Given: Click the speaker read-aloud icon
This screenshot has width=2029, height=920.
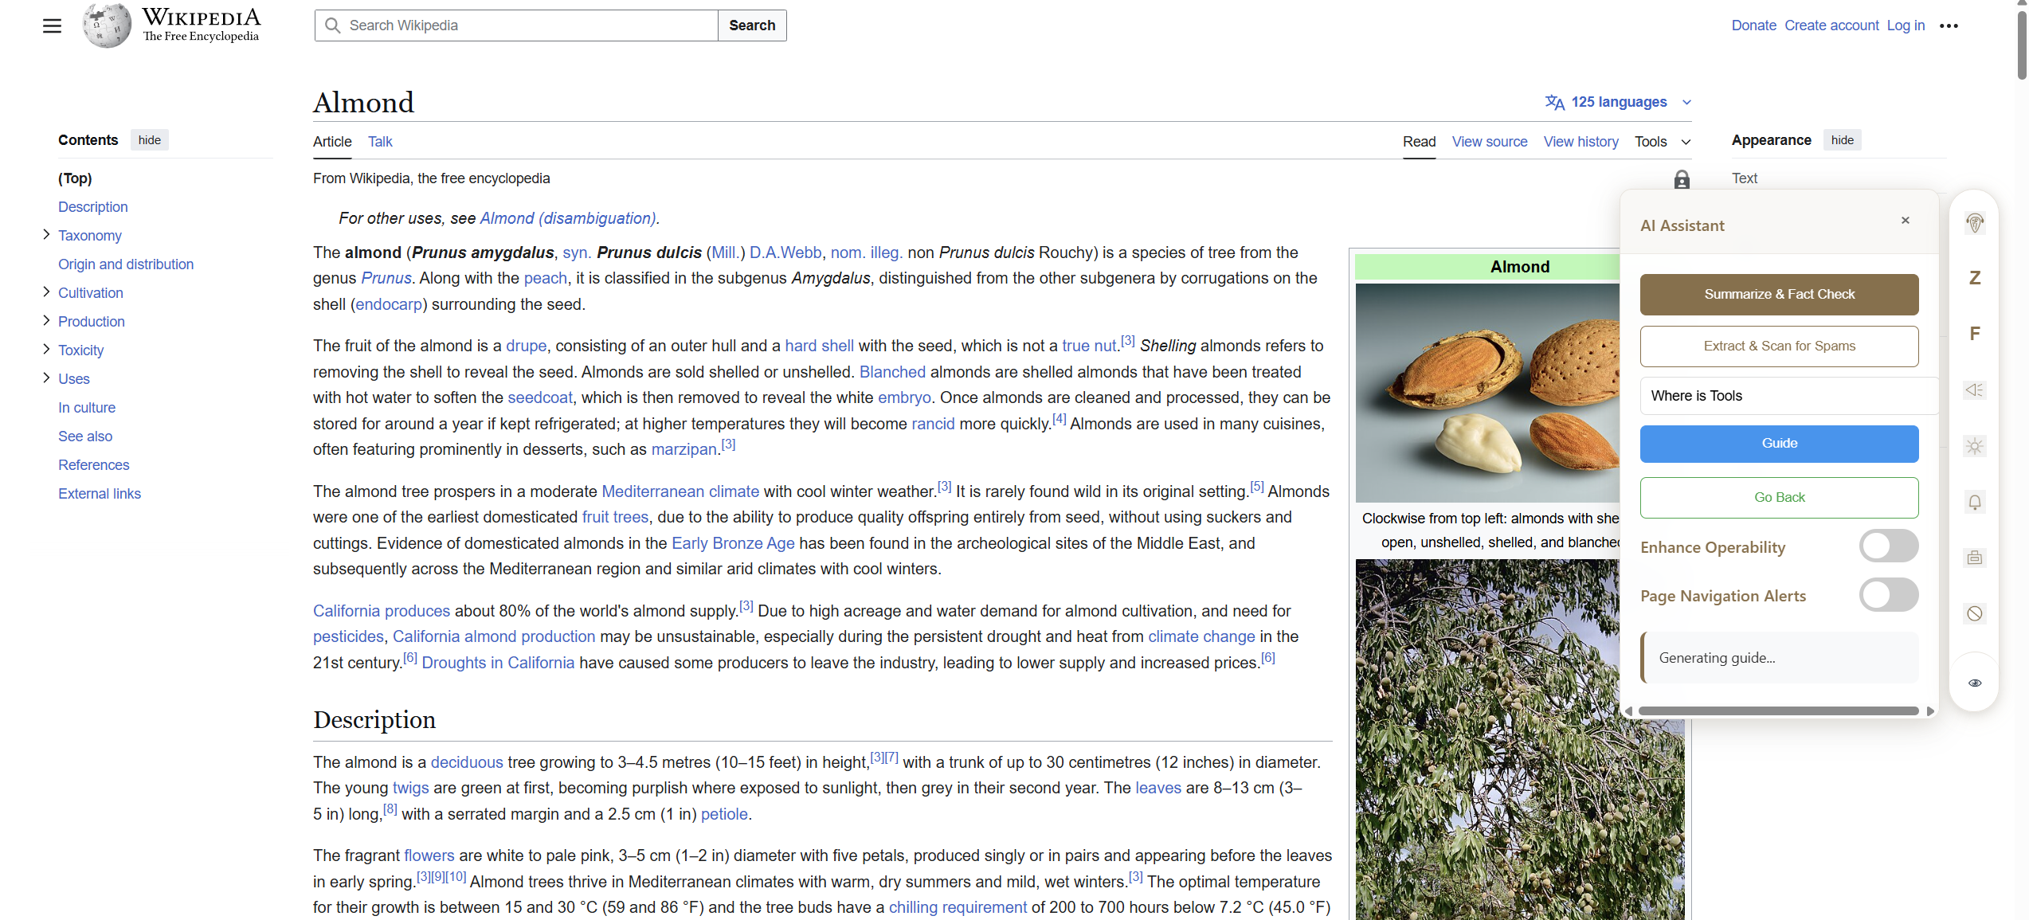Looking at the screenshot, I should (1974, 390).
